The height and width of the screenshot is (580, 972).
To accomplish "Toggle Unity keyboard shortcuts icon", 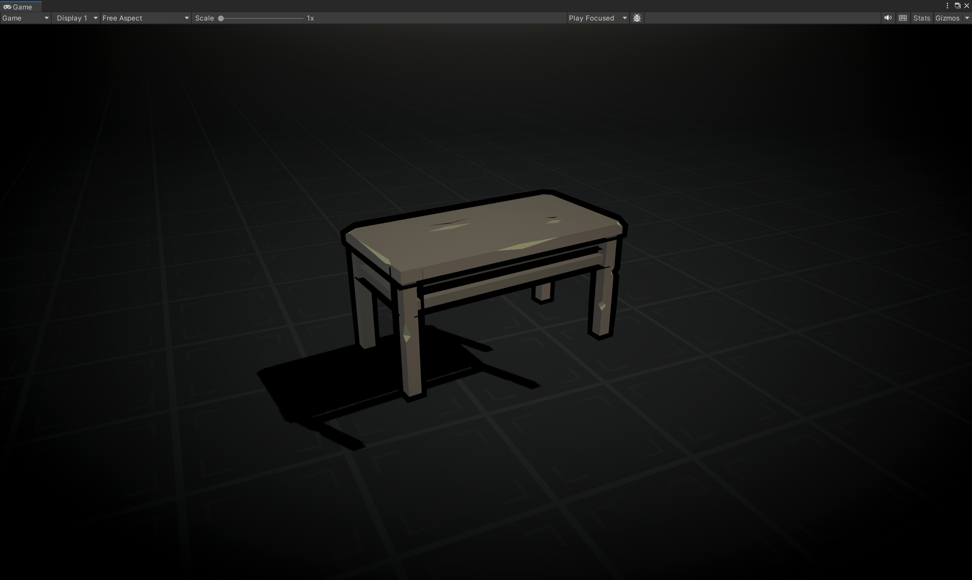I will [x=902, y=18].
